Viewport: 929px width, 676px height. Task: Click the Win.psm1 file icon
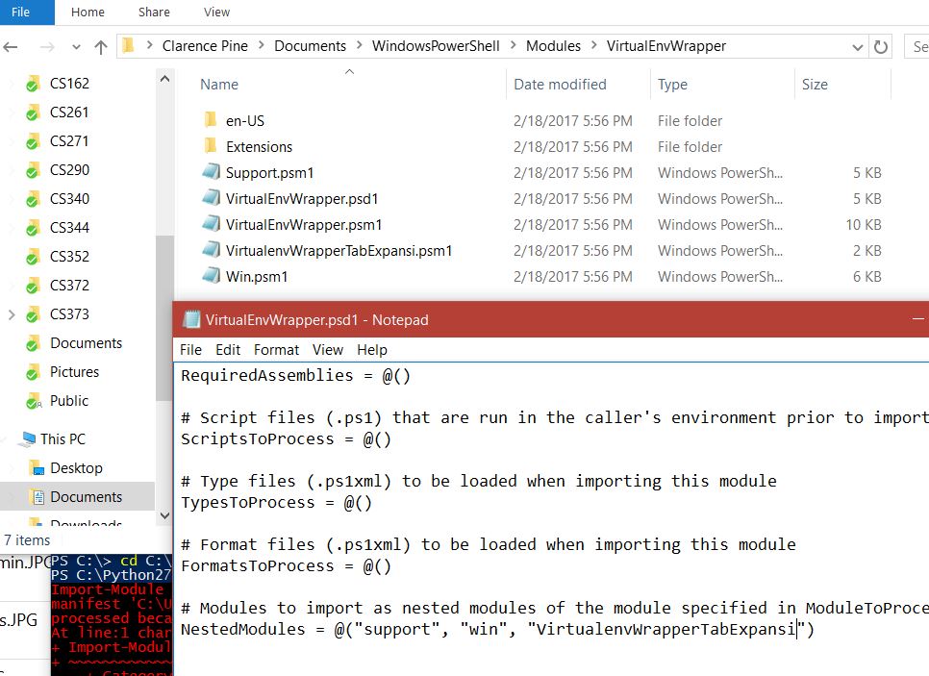click(x=211, y=276)
